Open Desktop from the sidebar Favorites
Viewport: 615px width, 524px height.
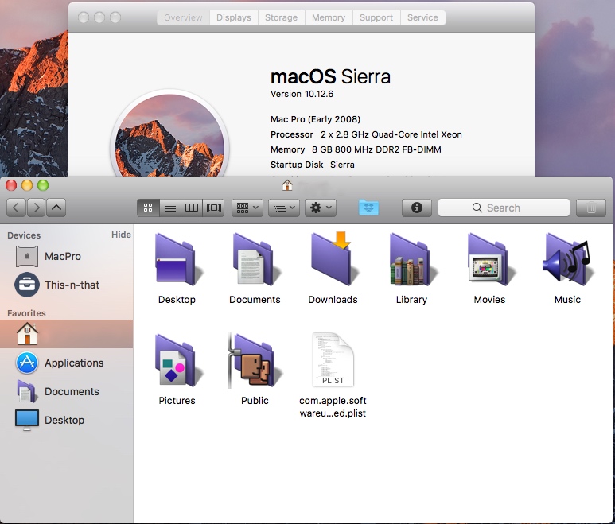coord(66,420)
